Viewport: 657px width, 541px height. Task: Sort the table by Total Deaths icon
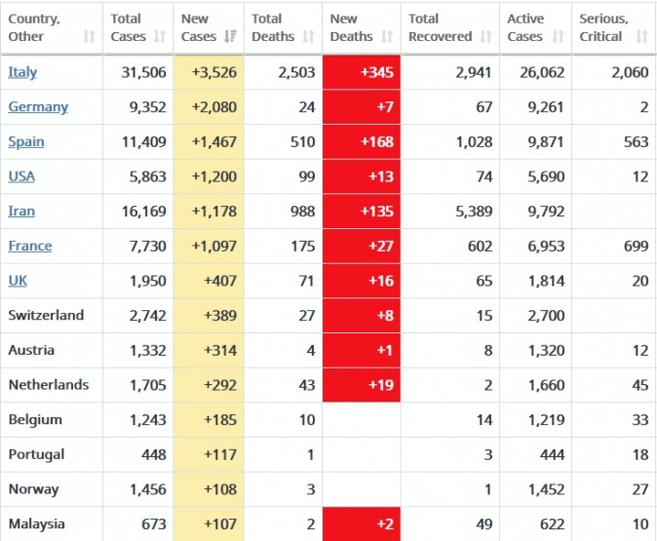coord(308,37)
